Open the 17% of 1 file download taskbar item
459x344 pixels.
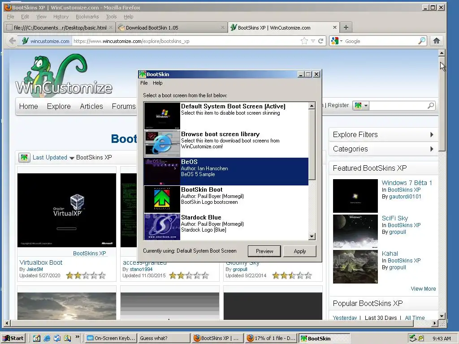click(x=271, y=338)
